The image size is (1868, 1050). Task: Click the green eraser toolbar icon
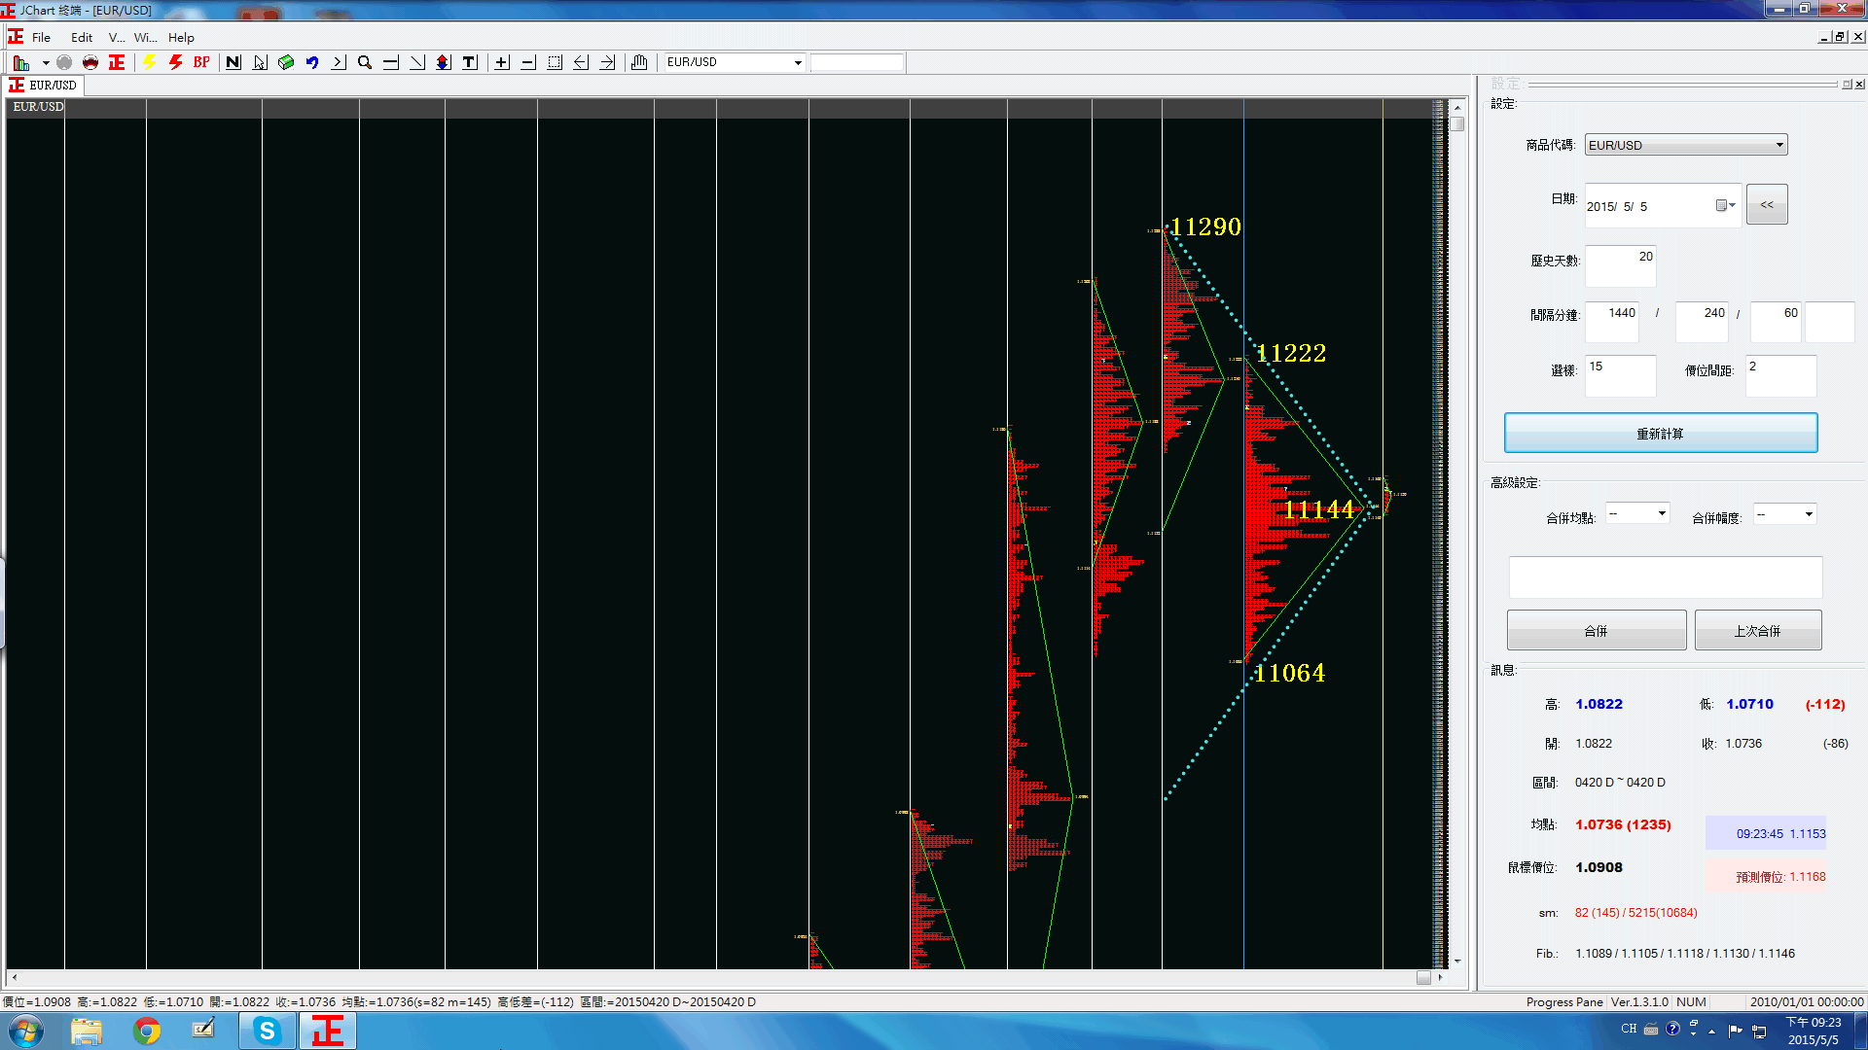pyautogui.click(x=286, y=62)
